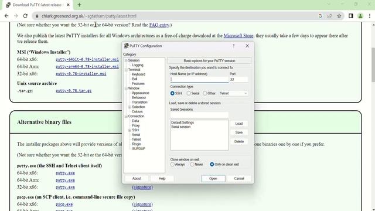
Task: Download putty-0.78.tar.gz source archive
Action: (x=74, y=91)
